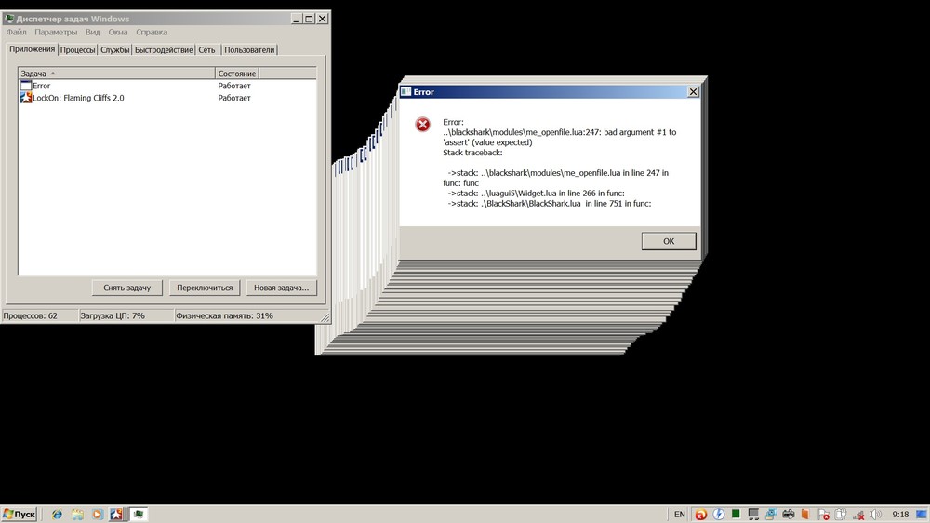Click the Процессов: 62 status bar entry
Viewport: 930px width, 523px height.
(39, 315)
